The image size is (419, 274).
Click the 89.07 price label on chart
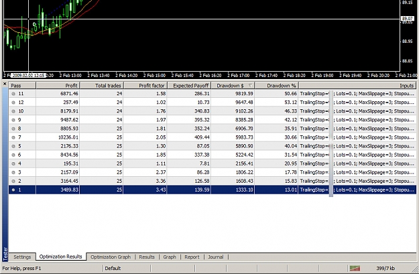point(407,19)
